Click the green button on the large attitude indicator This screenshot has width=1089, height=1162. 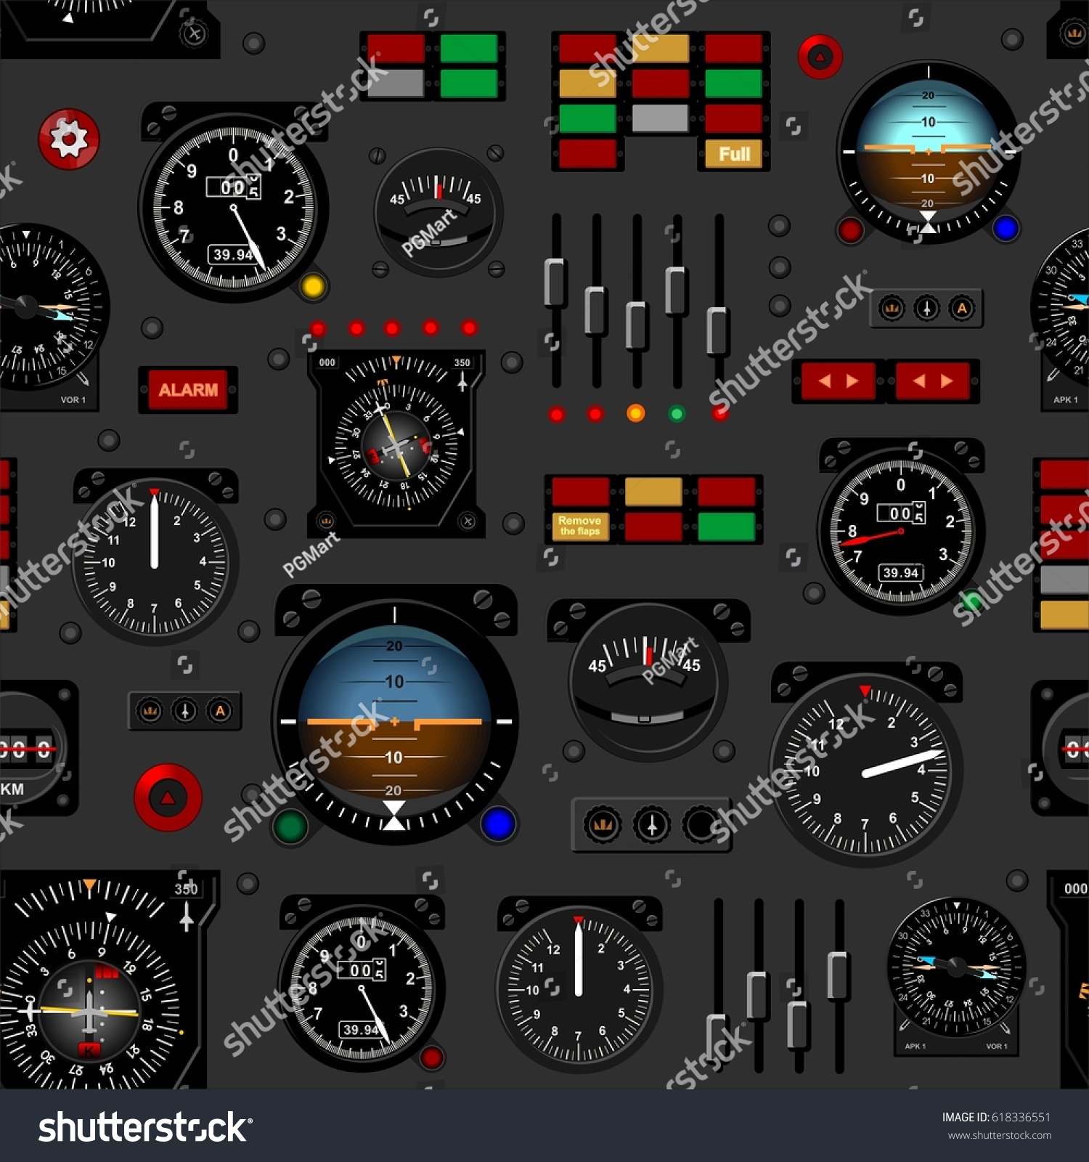pyautogui.click(x=290, y=827)
